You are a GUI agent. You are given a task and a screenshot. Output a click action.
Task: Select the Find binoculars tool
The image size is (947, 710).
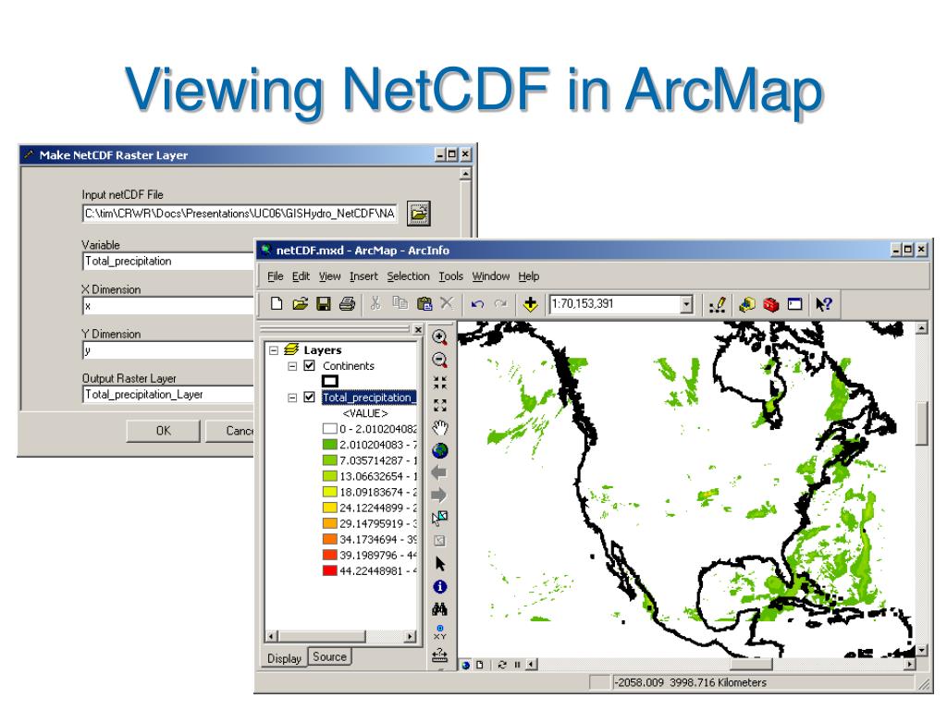[x=439, y=609]
